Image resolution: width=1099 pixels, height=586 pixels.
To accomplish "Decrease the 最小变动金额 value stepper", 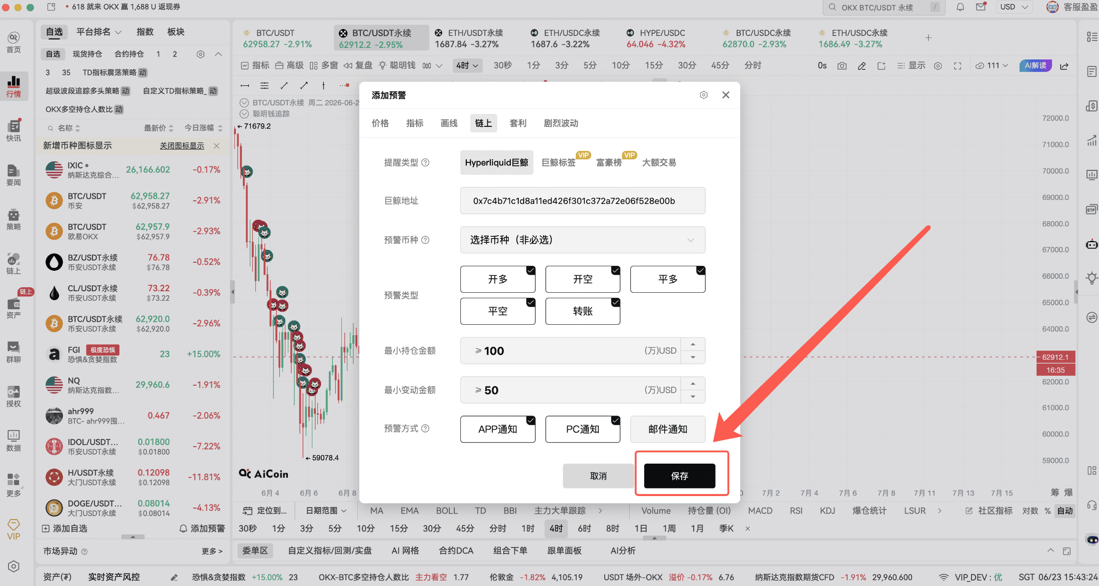I will tap(693, 397).
